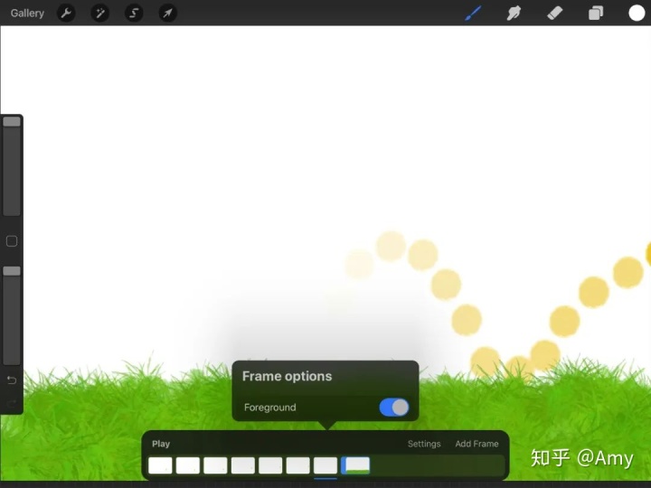Image resolution: width=651 pixels, height=488 pixels.
Task: Activate the Transform arrow tool
Action: (168, 14)
